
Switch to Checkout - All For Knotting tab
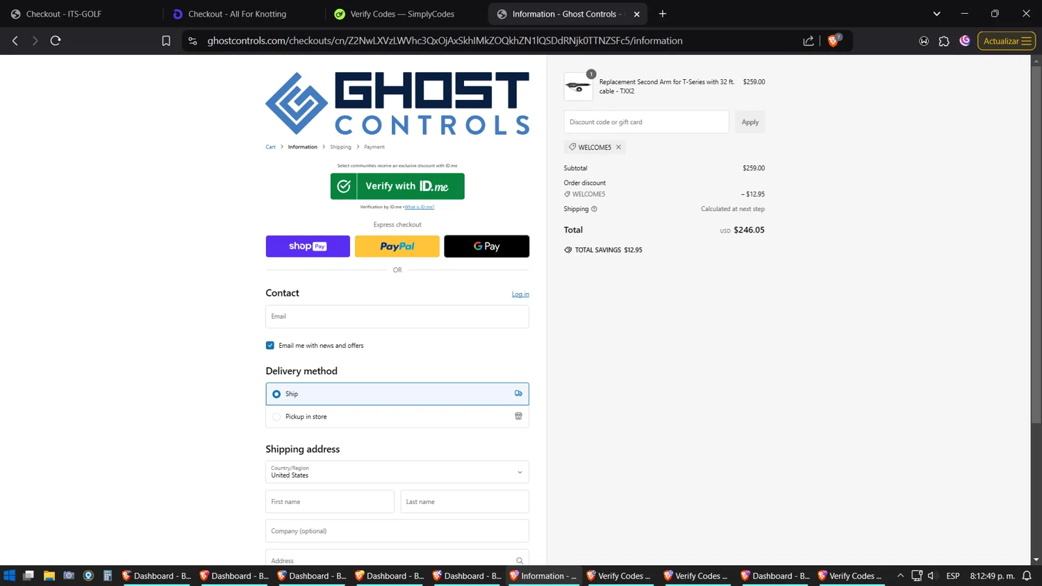click(x=243, y=14)
